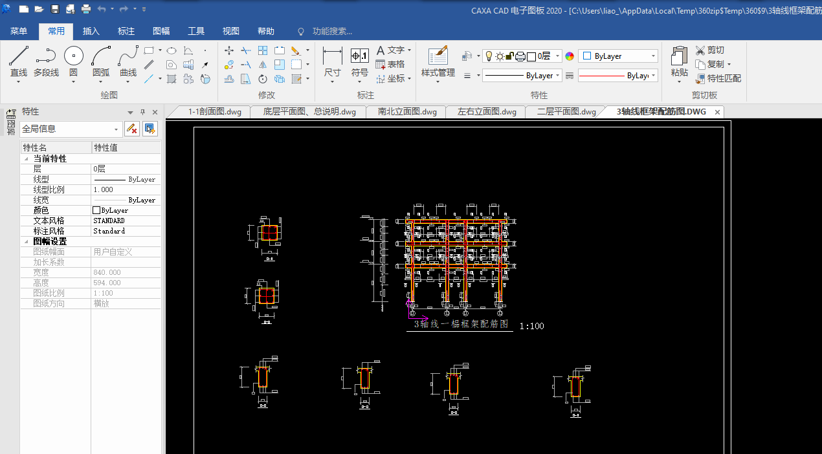Collapse the 当前特性 section

[26, 158]
